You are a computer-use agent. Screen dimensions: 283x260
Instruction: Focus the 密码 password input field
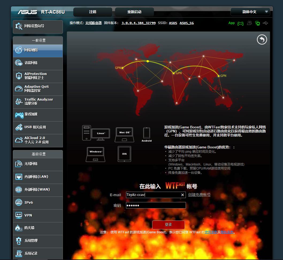(156, 205)
